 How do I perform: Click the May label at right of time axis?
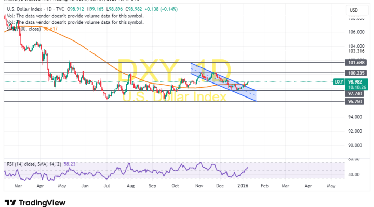(331, 186)
